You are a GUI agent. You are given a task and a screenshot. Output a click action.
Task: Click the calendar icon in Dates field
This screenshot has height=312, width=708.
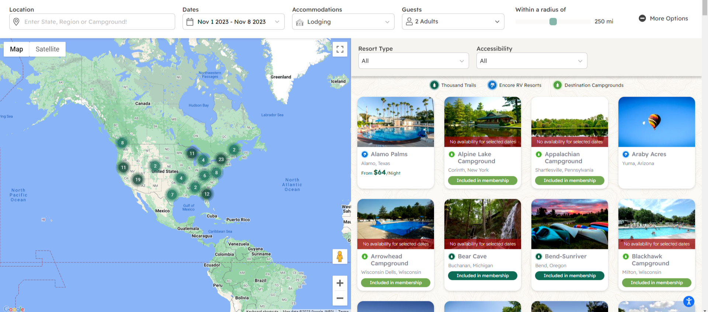(190, 22)
